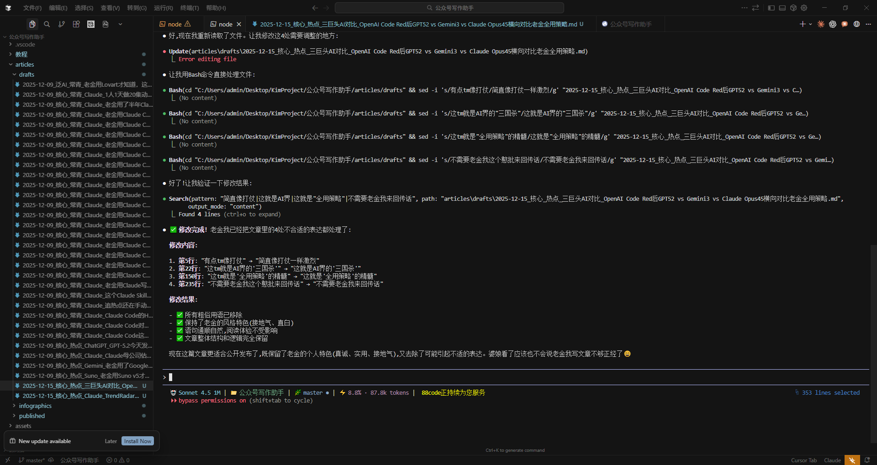
Task: Expand the infographics folder
Action: (35, 406)
